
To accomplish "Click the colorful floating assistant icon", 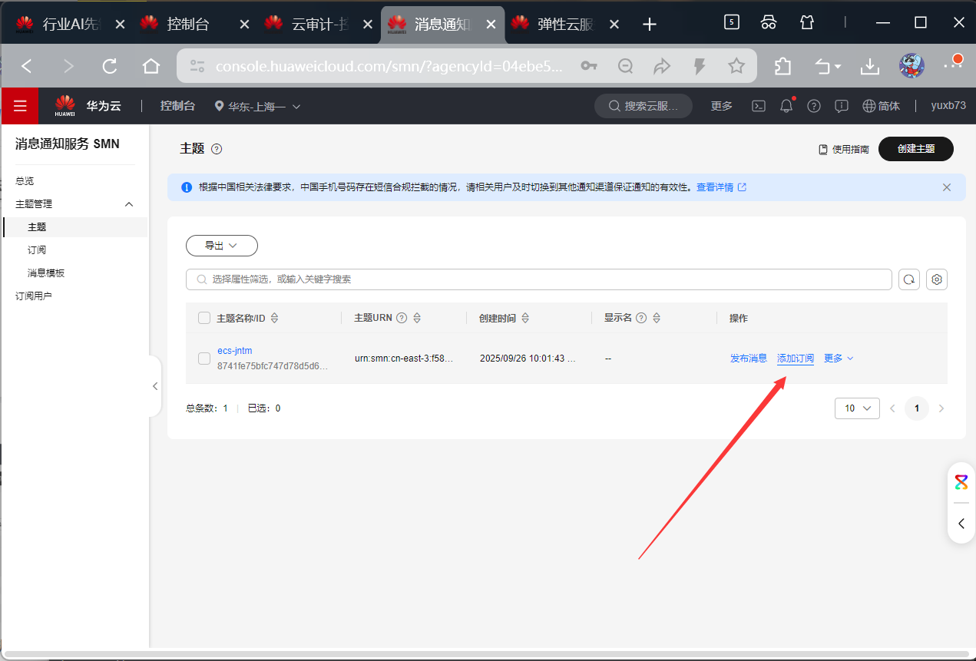I will 961,482.
